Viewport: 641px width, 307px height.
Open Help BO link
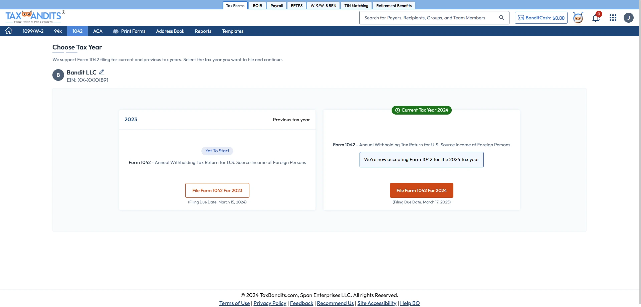click(410, 303)
